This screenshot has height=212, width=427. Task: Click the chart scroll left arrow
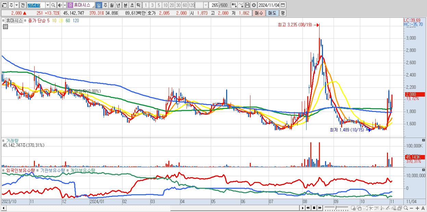click(x=4, y=208)
